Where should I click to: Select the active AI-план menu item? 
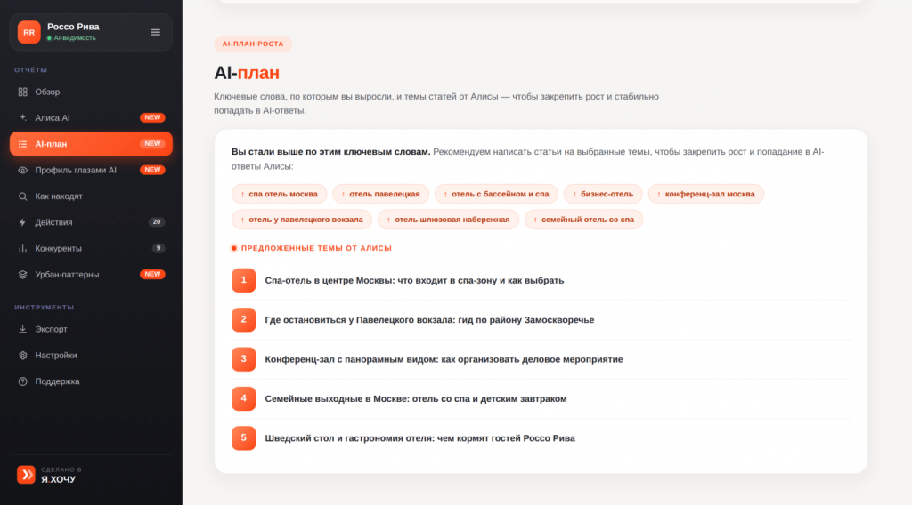tap(92, 144)
